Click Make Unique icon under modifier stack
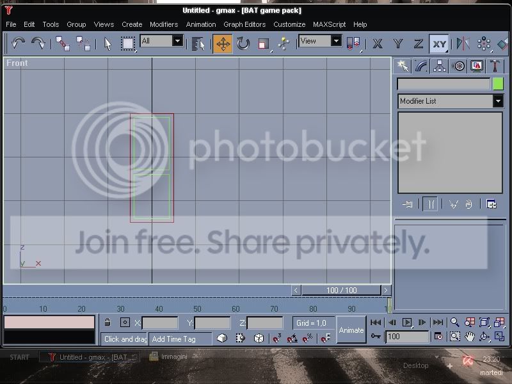Viewport: 512px width, 384px height. click(x=454, y=204)
